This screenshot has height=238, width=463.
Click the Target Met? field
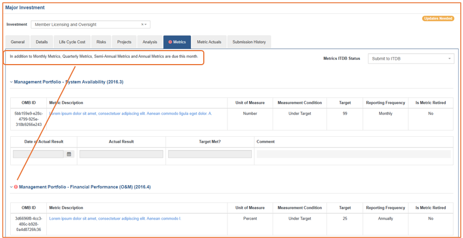(210, 154)
